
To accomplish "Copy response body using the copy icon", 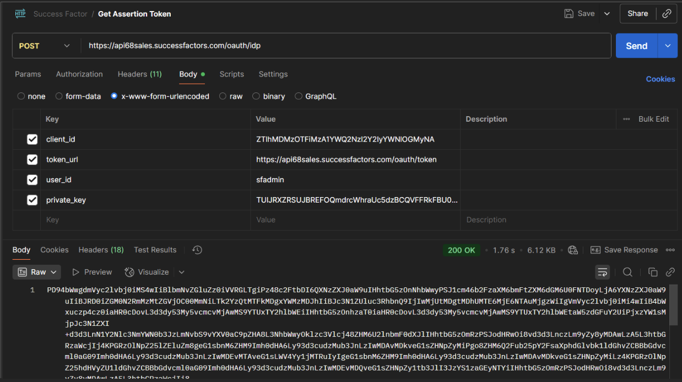I will click(x=653, y=272).
